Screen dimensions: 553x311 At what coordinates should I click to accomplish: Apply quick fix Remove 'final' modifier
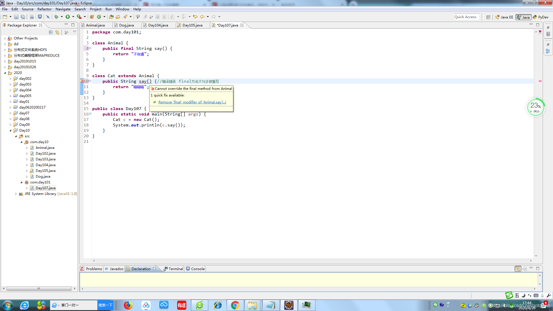click(192, 102)
